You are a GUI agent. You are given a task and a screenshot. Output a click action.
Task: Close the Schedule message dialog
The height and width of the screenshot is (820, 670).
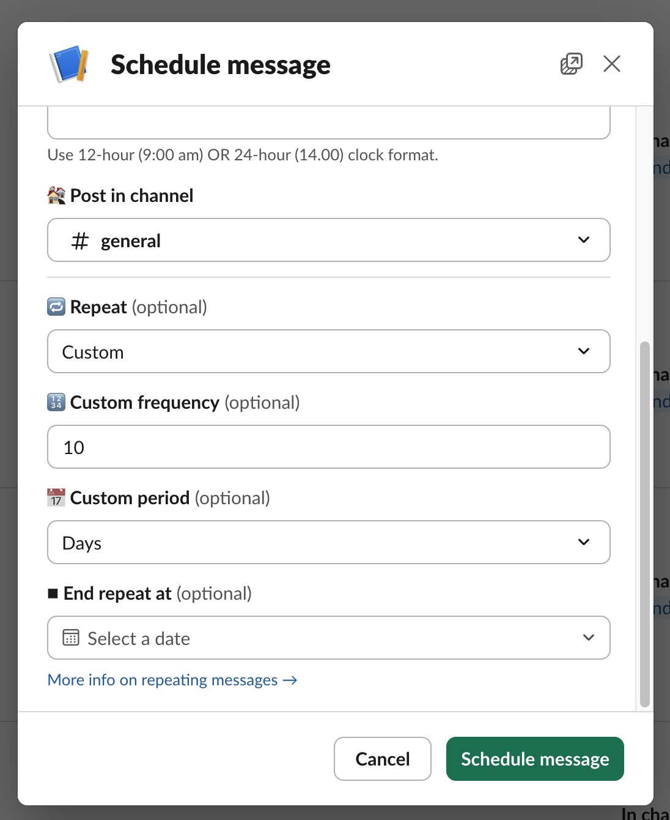pyautogui.click(x=612, y=64)
